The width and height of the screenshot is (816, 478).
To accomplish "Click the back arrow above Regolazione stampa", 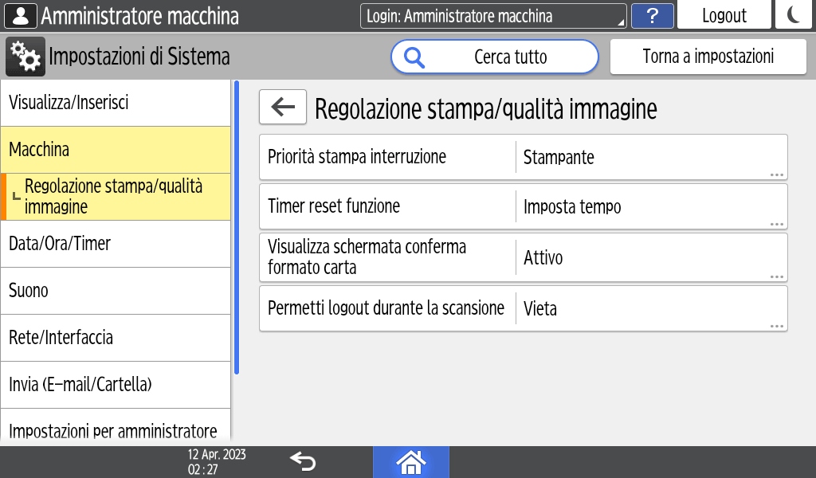I will 282,107.
